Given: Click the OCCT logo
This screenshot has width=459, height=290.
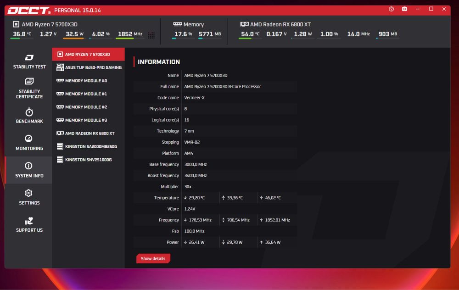Looking at the screenshot, I should [29, 11].
